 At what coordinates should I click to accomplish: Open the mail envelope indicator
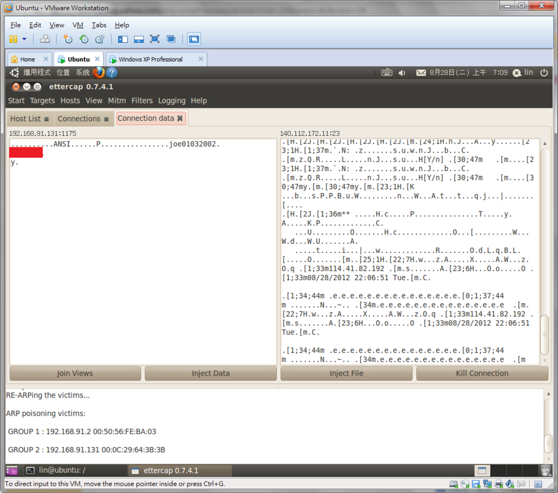pyautogui.click(x=421, y=73)
